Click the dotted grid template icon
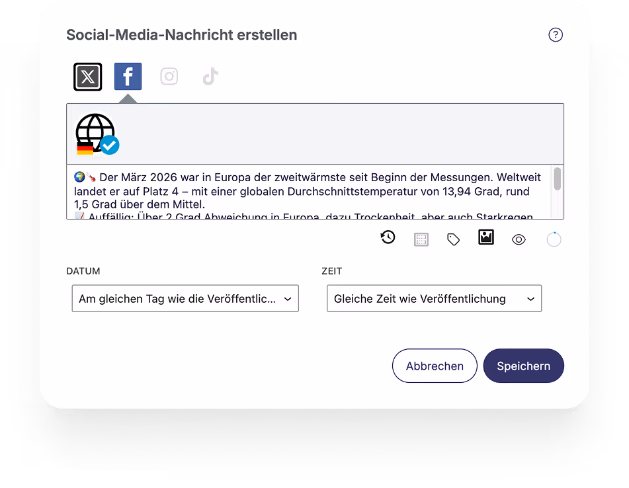Screen dimensions: 629x488 (421, 240)
